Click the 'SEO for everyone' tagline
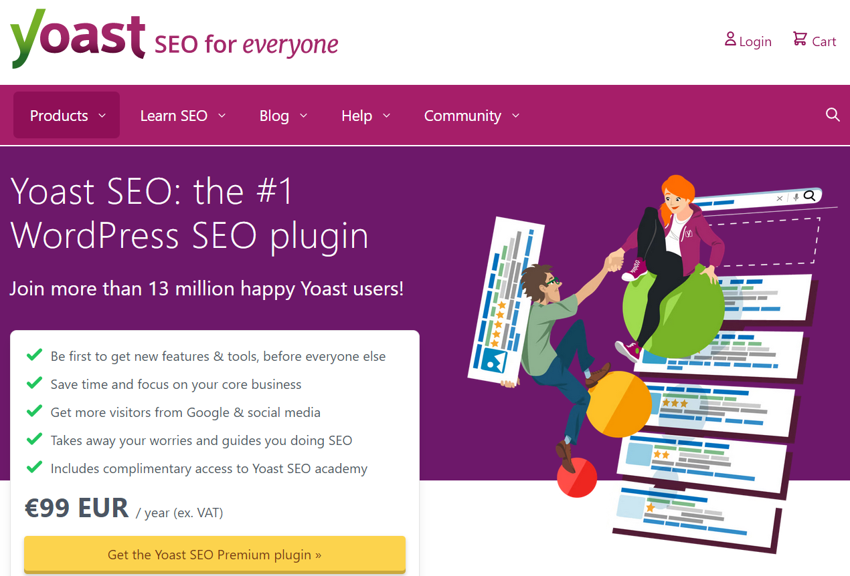The image size is (850, 576). coord(246,45)
